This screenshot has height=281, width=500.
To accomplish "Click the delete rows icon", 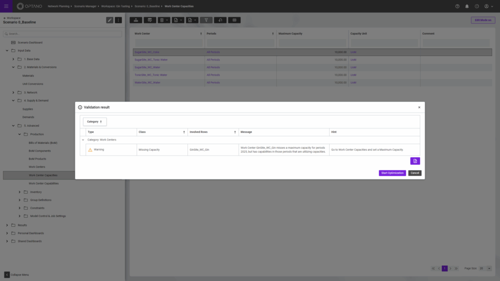I will pyautogui.click(x=162, y=20).
